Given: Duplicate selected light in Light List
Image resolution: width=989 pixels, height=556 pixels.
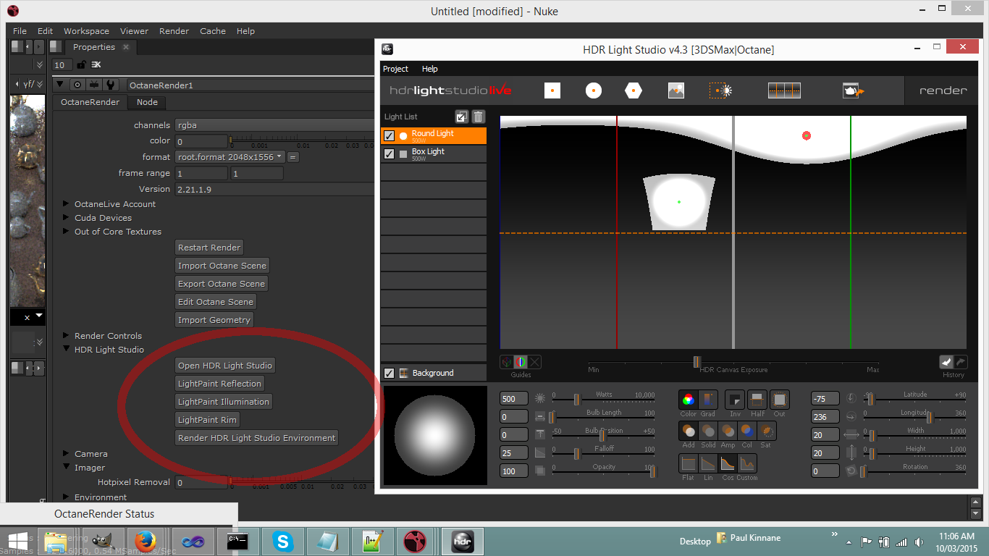Looking at the screenshot, I should coord(462,117).
